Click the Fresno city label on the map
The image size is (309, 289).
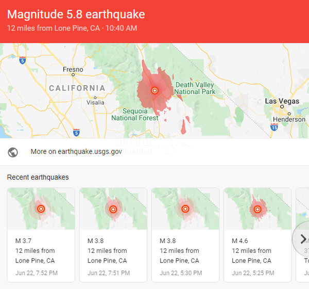click(x=73, y=70)
